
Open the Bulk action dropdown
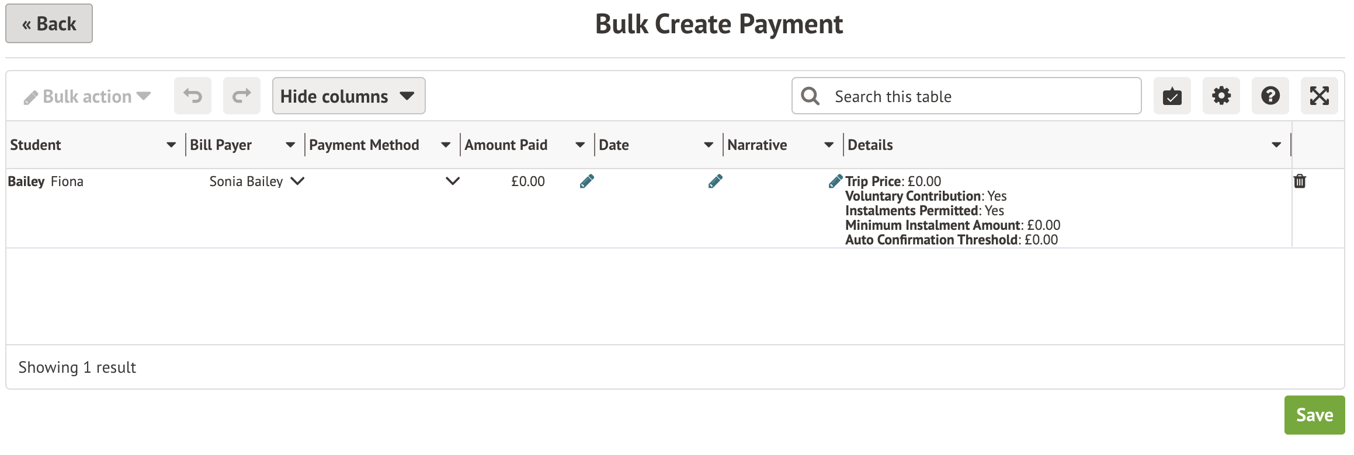pos(88,96)
